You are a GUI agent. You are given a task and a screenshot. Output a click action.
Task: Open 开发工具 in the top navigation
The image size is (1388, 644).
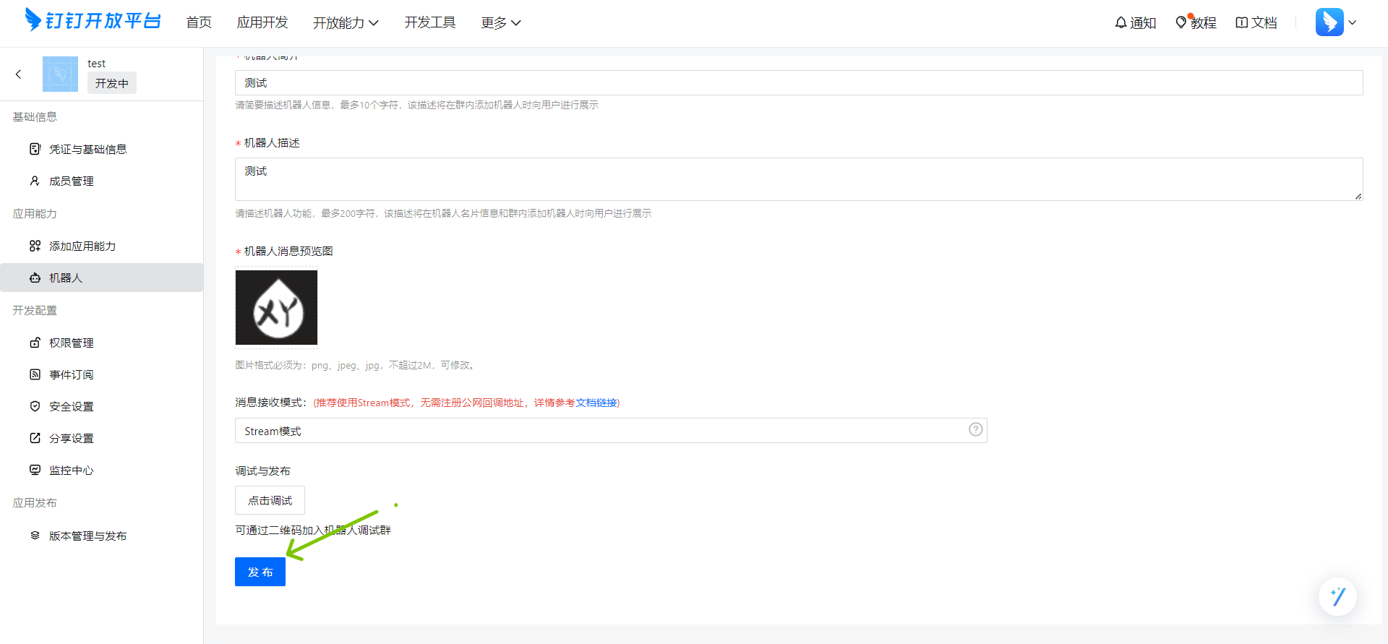(430, 23)
